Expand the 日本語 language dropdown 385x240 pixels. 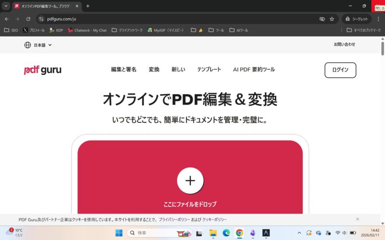[x=38, y=45]
